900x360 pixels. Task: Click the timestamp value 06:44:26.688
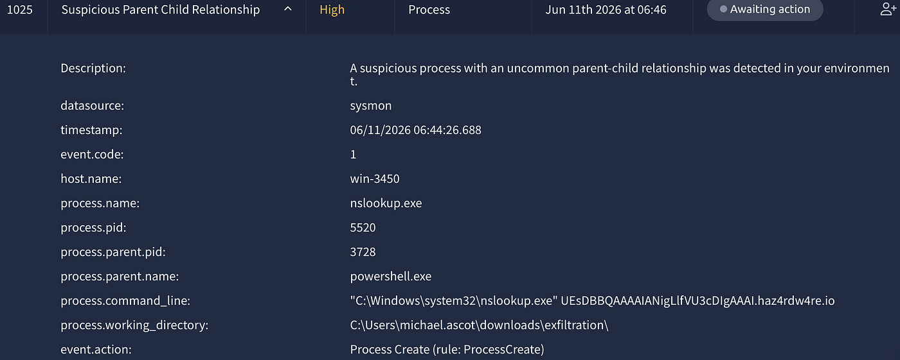click(416, 130)
